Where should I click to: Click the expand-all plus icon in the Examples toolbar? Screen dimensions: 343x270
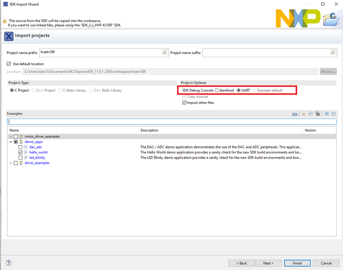tap(327, 114)
